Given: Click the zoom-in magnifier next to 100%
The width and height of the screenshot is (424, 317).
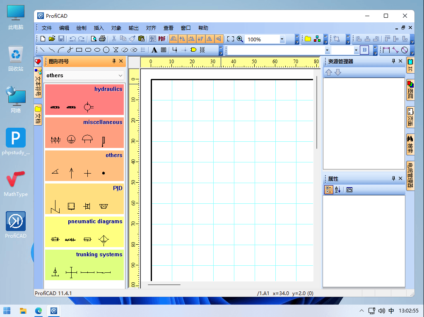Looking at the screenshot, I should click(240, 39).
